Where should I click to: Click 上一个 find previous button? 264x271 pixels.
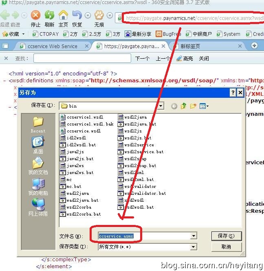pyautogui.click(x=163, y=59)
